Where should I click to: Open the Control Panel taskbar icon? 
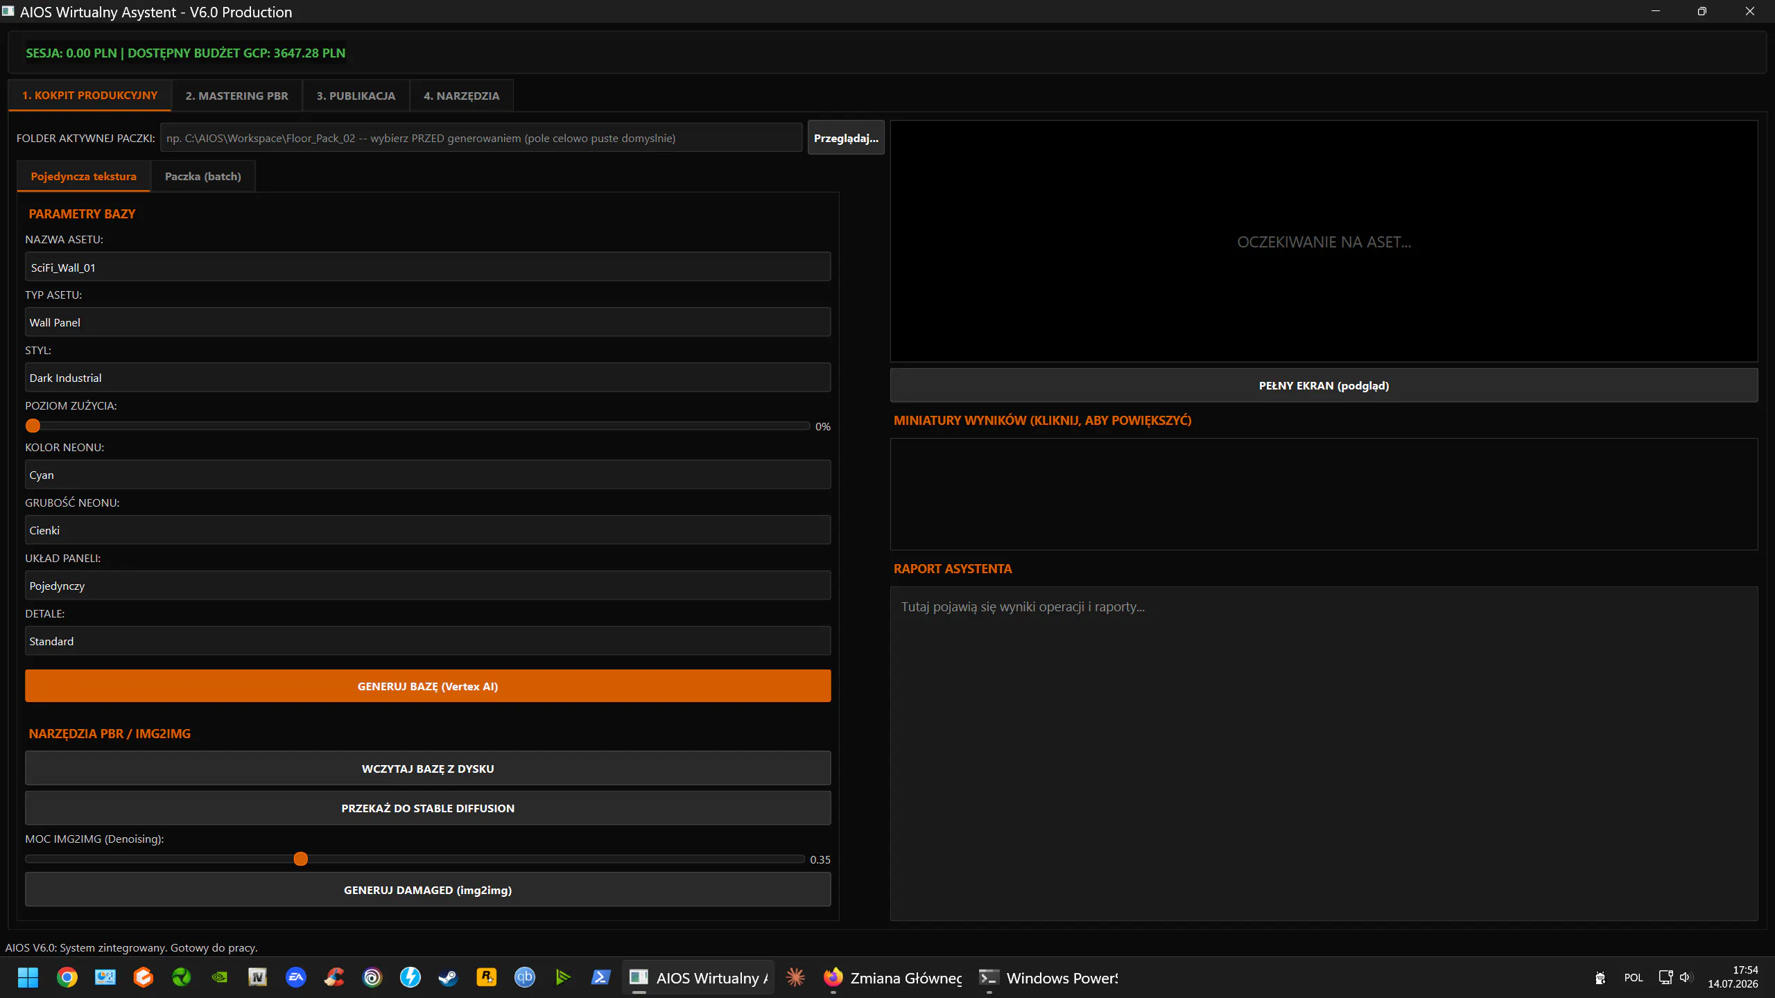click(105, 977)
